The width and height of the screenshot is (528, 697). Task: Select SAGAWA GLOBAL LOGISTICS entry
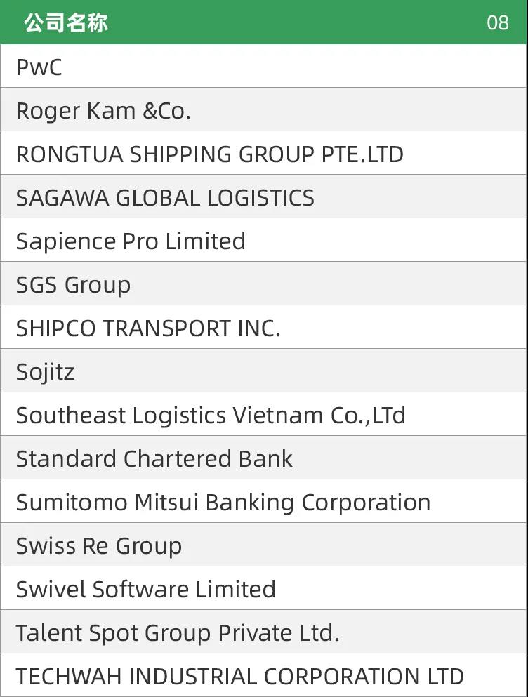pos(264,197)
